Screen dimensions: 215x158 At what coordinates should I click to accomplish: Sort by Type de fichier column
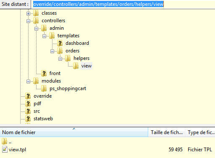(x=200, y=132)
